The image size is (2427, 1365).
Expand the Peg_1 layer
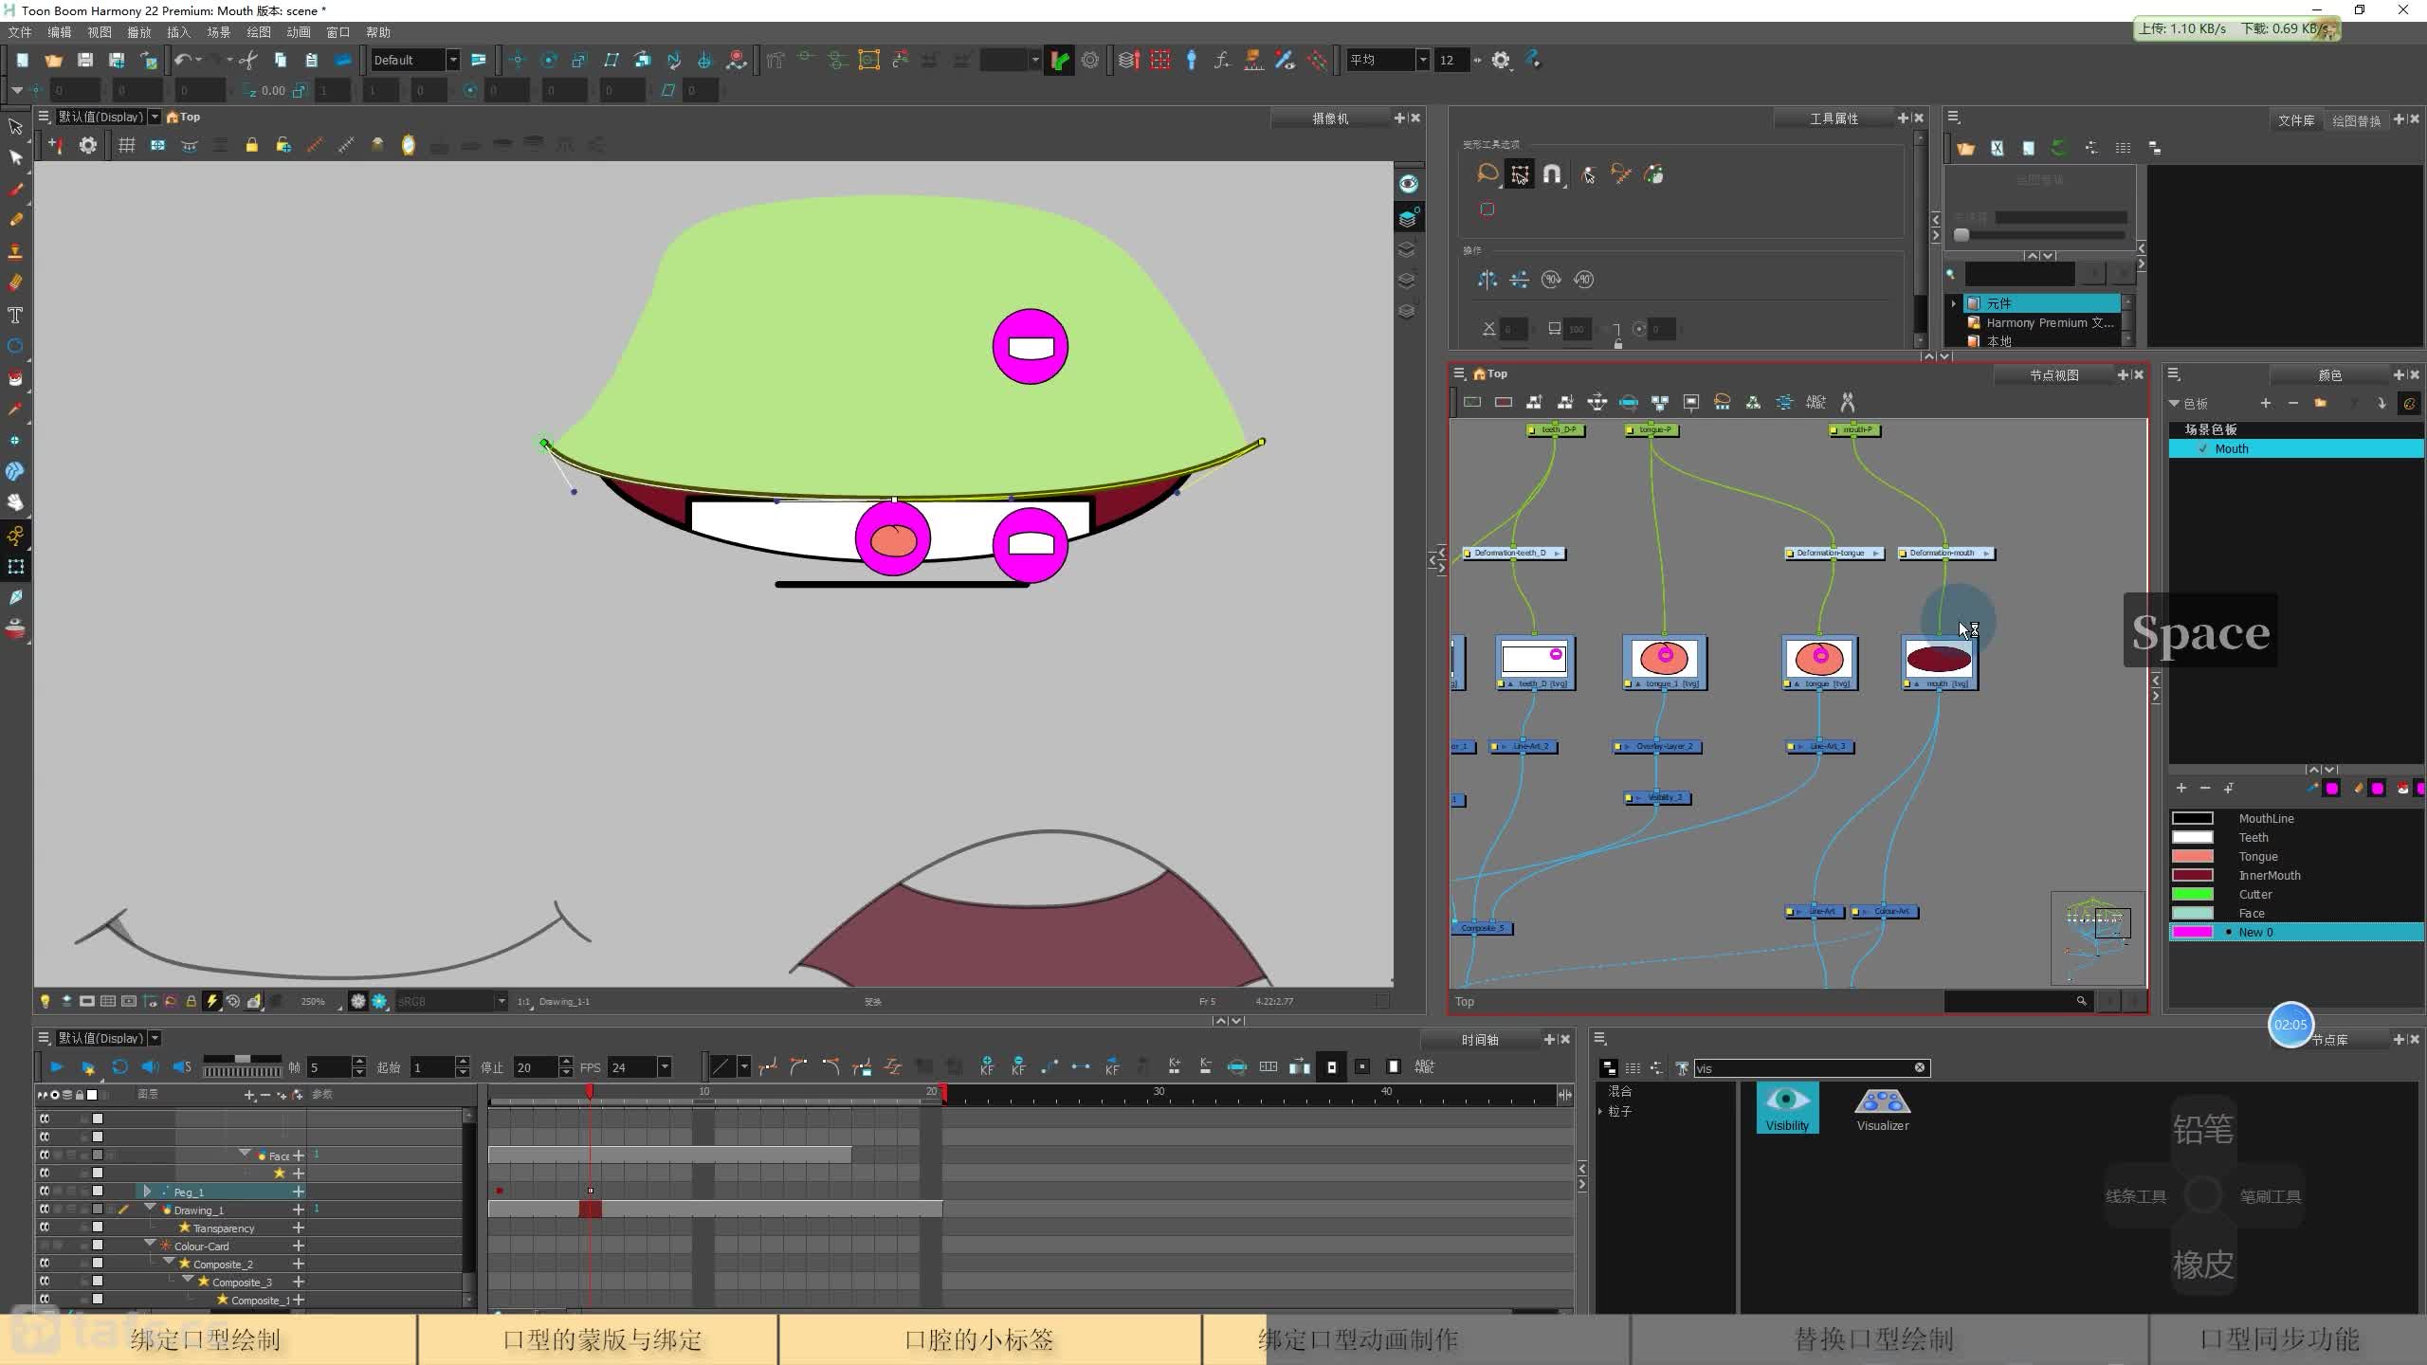147,1192
